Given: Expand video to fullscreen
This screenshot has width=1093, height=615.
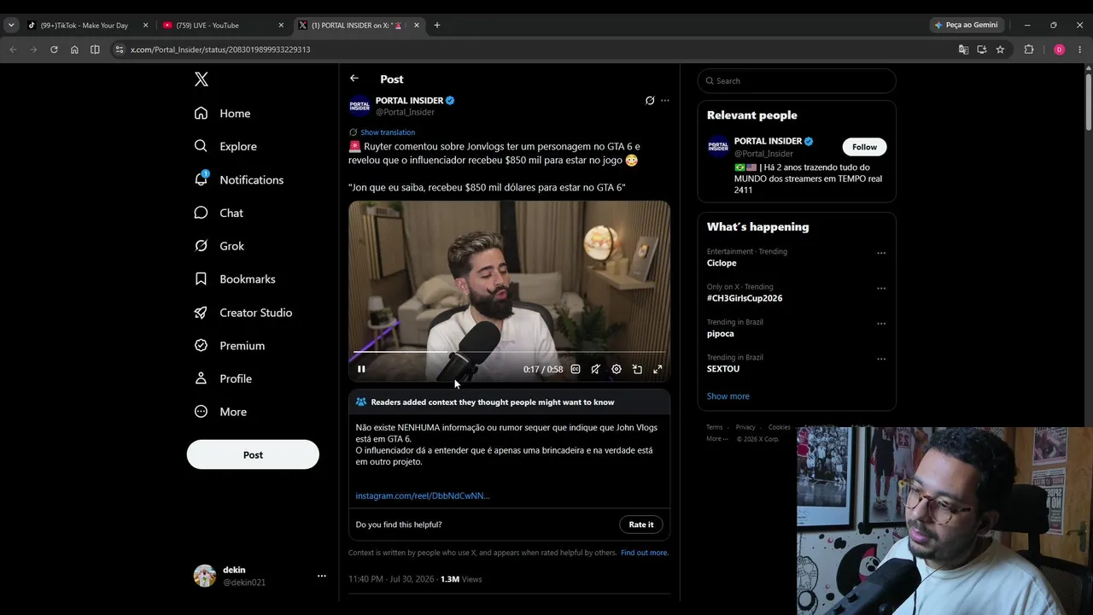Looking at the screenshot, I should click(658, 369).
